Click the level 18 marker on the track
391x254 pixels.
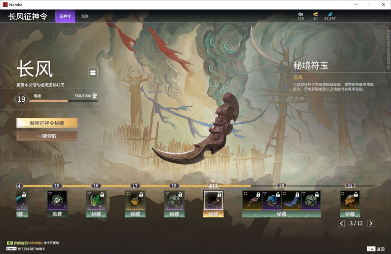(174, 186)
